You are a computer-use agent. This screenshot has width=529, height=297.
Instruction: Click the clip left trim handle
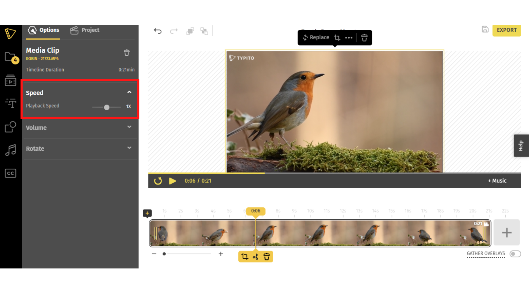point(156,233)
